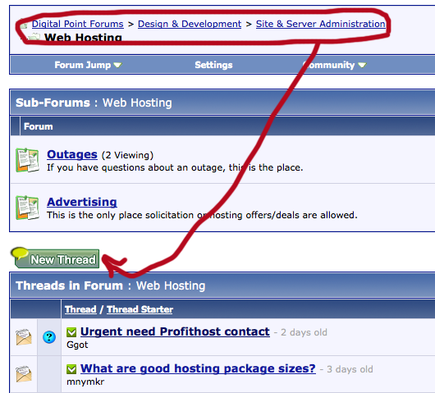Open the Settings menu item
The image size is (435, 393).
213,65
